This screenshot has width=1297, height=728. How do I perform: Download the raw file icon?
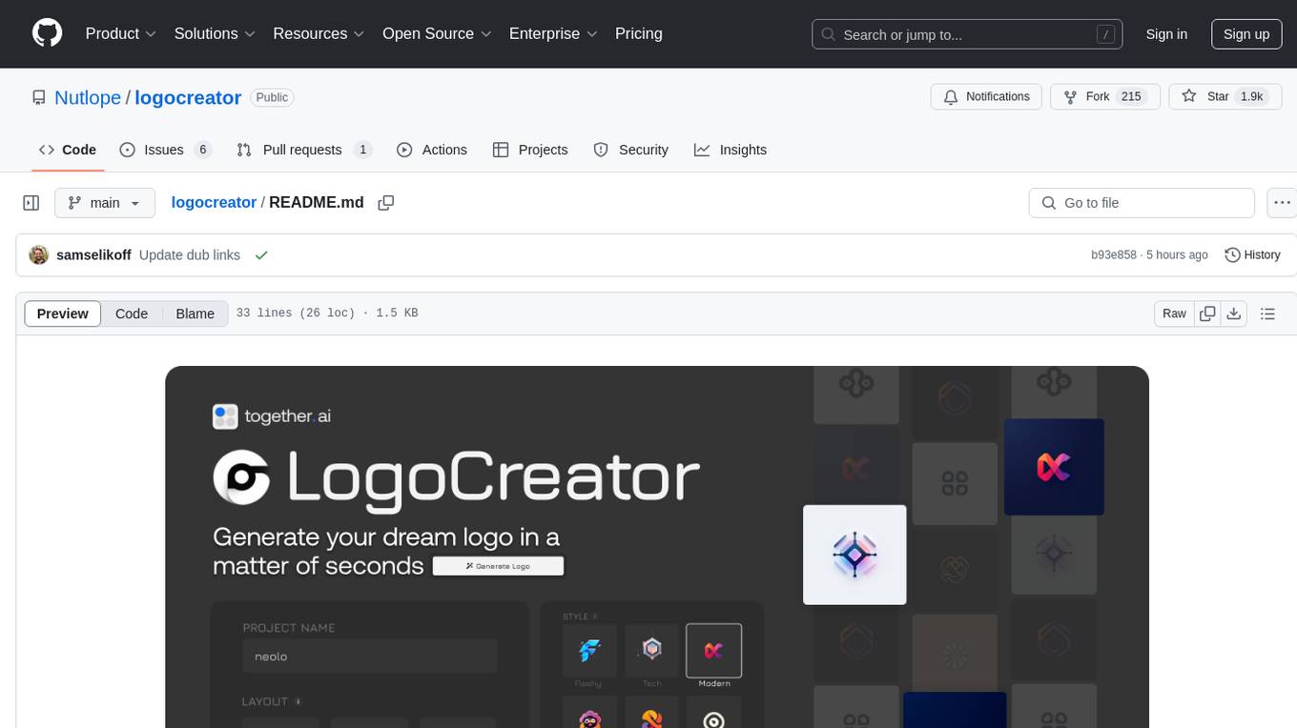(x=1234, y=313)
